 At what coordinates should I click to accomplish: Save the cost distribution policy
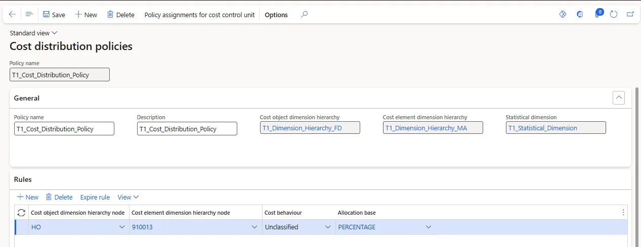(54, 15)
